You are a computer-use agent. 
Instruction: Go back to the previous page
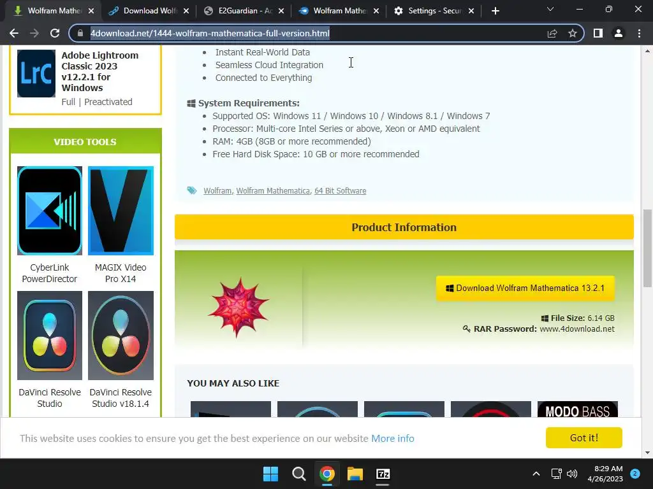point(14,33)
